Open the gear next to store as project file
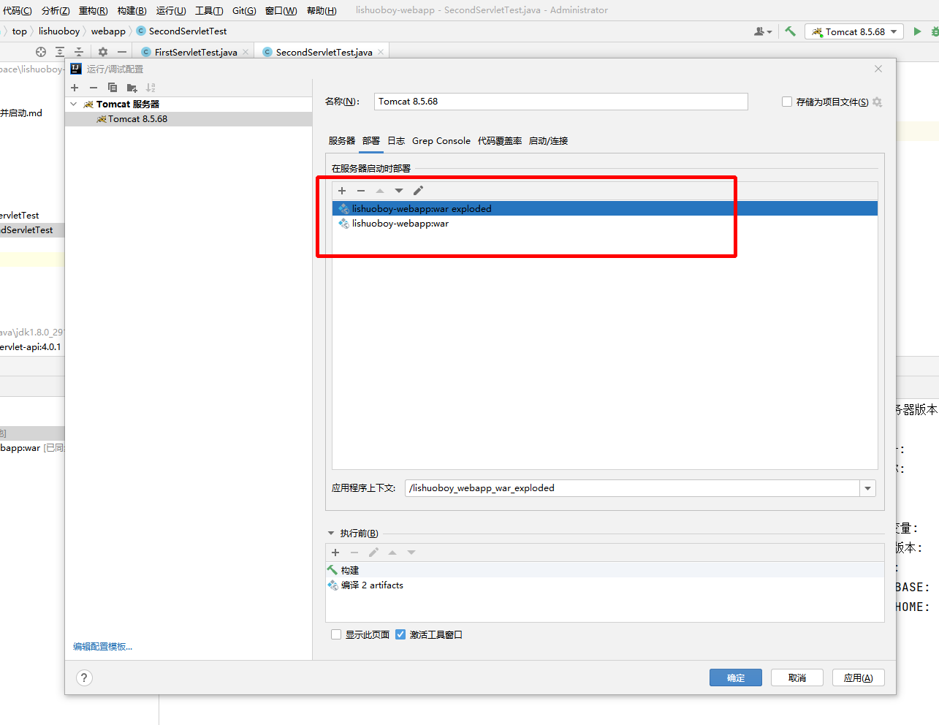This screenshot has height=725, width=939. click(x=877, y=102)
